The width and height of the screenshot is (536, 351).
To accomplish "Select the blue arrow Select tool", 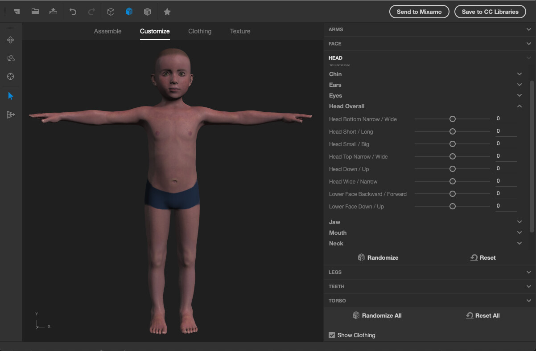I will 11,96.
